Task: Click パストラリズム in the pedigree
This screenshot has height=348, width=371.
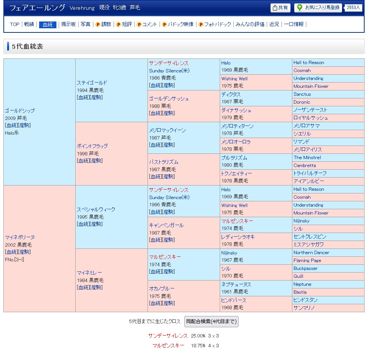Action: (164, 162)
